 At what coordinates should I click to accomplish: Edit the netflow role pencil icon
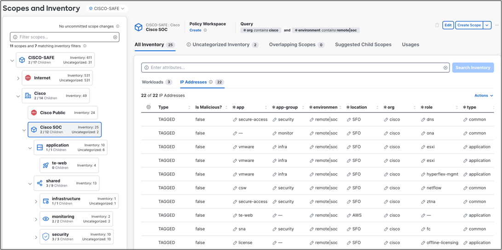coord(423,188)
